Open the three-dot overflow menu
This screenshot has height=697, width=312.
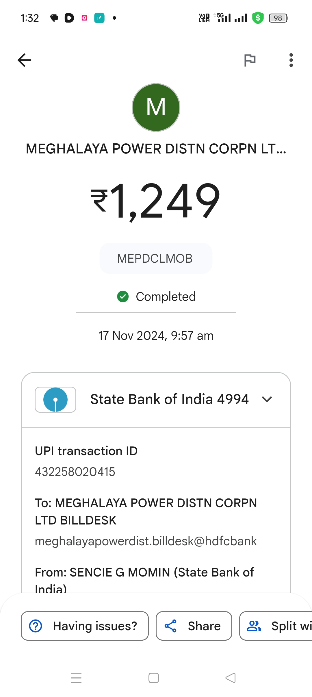(291, 60)
